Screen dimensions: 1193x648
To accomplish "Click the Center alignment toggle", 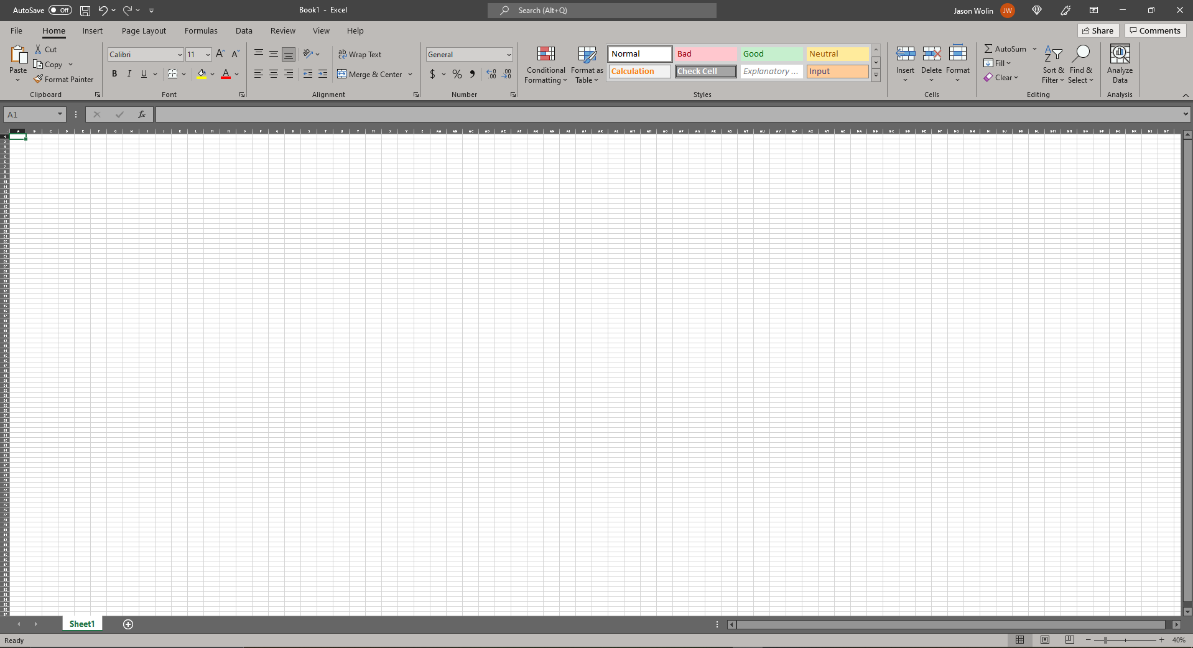I will [x=273, y=74].
